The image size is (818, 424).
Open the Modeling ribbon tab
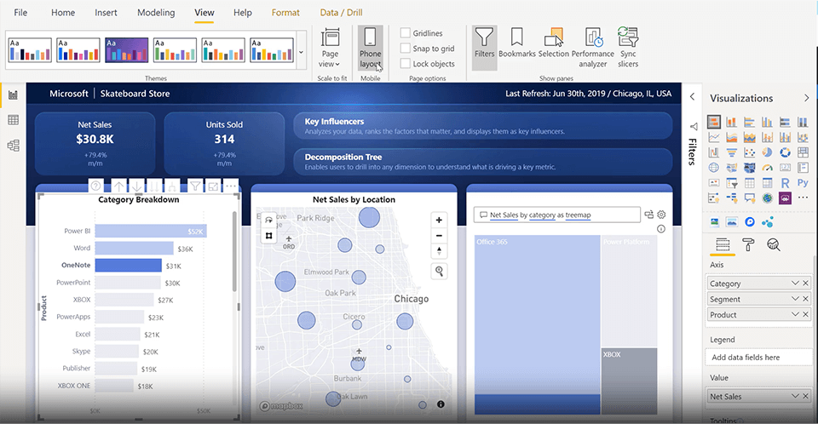[x=156, y=13]
